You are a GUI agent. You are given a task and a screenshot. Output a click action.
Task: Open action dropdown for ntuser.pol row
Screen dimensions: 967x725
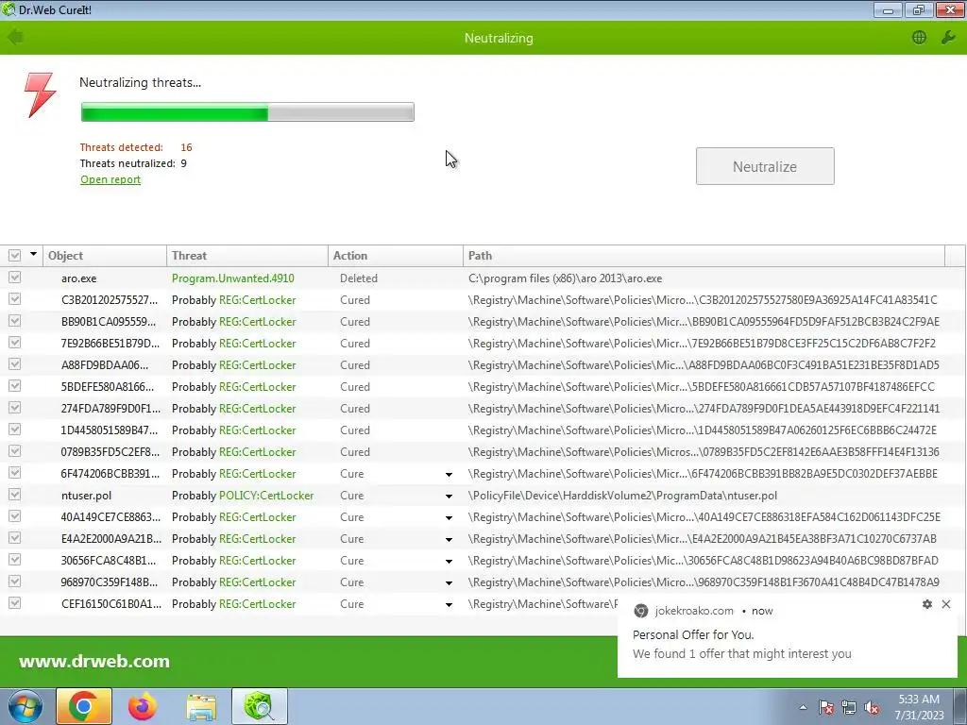tap(449, 497)
